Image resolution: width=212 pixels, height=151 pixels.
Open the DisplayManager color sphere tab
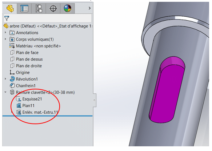tap(68, 8)
